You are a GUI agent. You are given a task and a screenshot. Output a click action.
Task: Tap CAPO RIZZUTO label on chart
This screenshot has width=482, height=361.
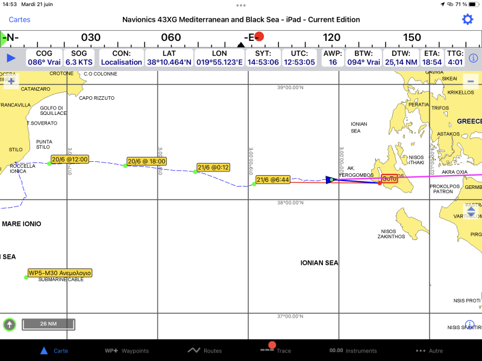(x=96, y=98)
